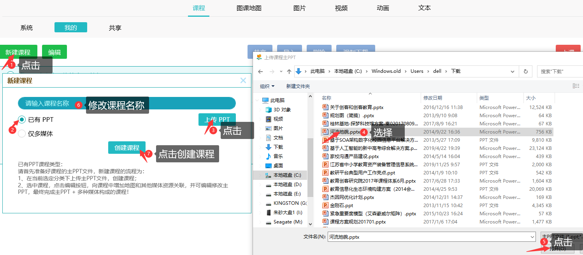Switch to the 共享 category tab
The image size is (583, 255).
115,28
